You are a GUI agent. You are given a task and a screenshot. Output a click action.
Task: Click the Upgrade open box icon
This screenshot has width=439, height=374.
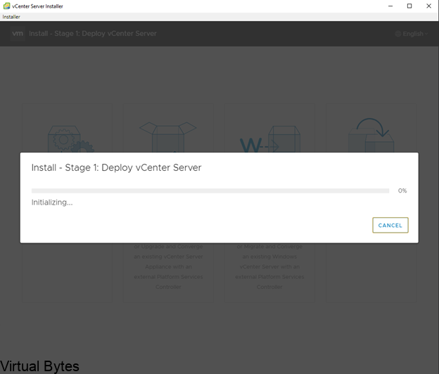coord(168,137)
